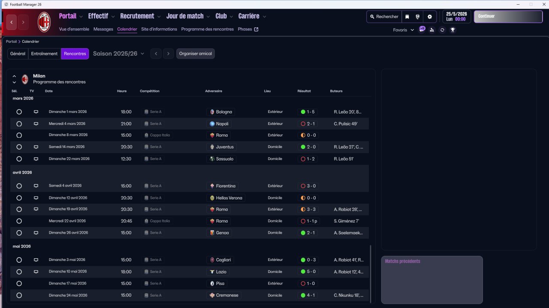Image resolution: width=549 pixels, height=308 pixels.
Task: Click the Cagliari club badge
Action: [212, 260]
